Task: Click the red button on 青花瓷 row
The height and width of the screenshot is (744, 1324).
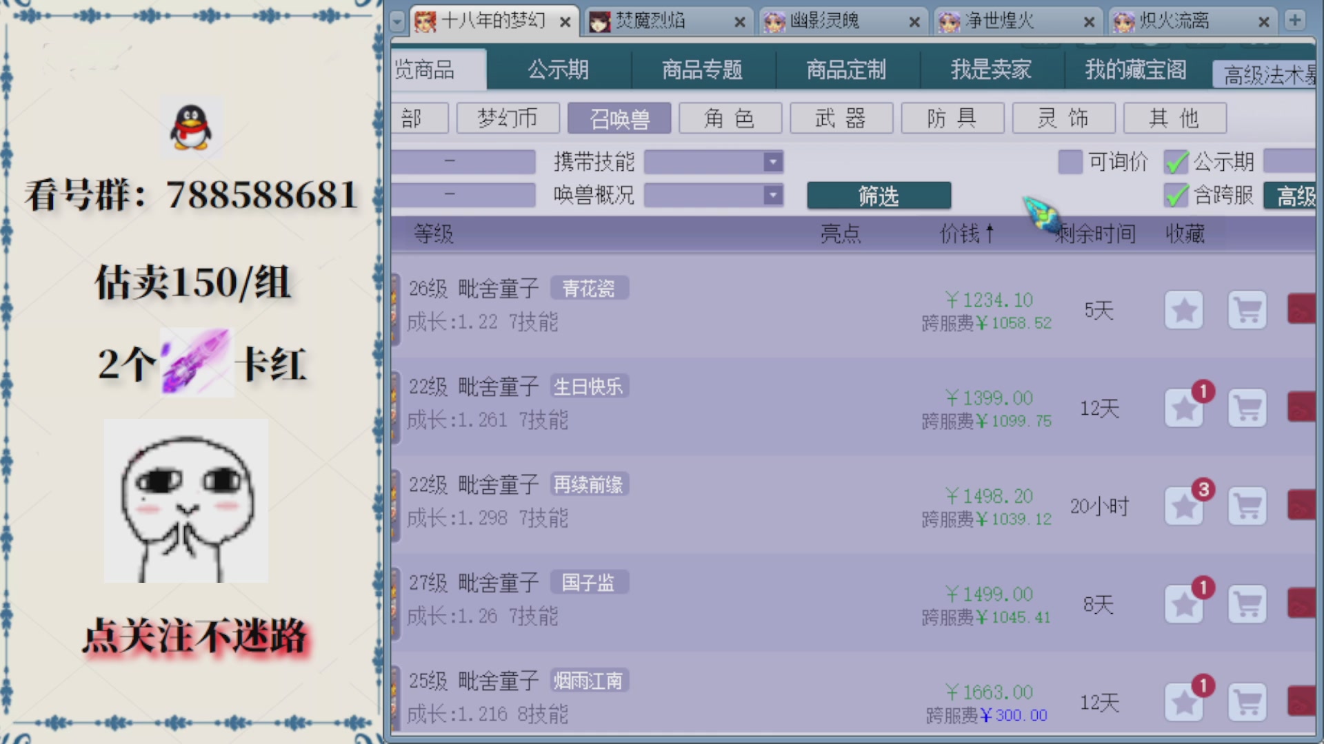Action: tap(1301, 309)
